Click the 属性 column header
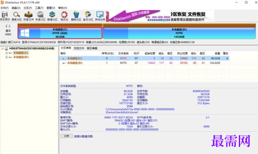Screen dimensions: 258x154 coord(225,53)
